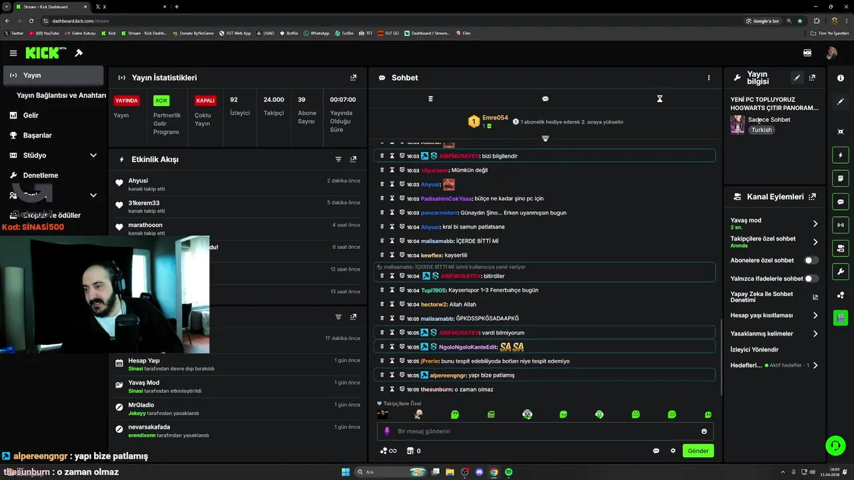Delete the message from thesunburn
Viewport: 854px width, 480px height.
coord(382,389)
